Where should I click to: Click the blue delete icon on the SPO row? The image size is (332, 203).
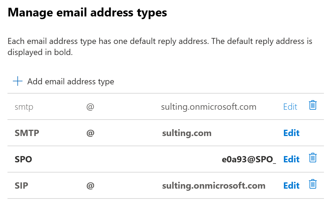pyautogui.click(x=313, y=158)
